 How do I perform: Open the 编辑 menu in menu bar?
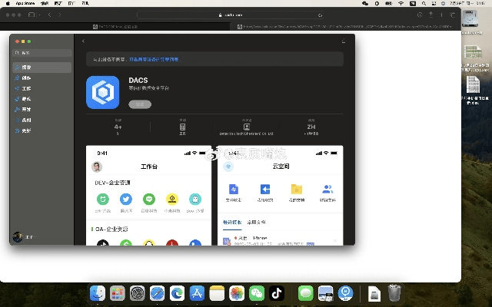[45, 3]
